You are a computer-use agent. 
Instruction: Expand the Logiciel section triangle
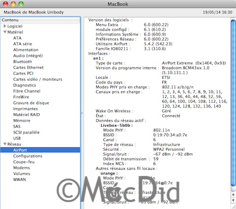(x=5, y=26)
